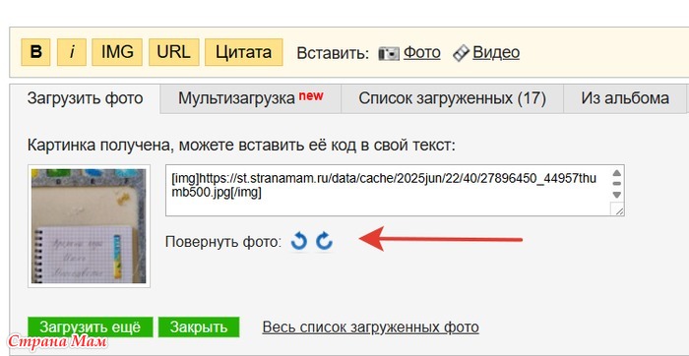
Task: Click the Вставить: label
Action: [333, 53]
